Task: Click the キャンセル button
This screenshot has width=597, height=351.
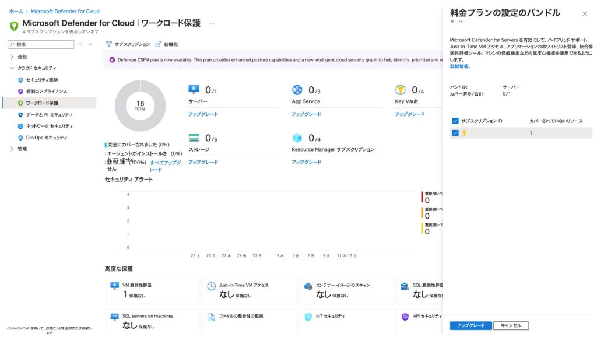Action: tap(511, 325)
